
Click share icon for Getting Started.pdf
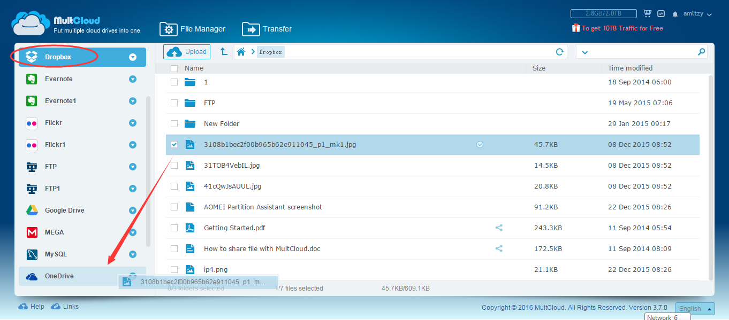point(499,228)
